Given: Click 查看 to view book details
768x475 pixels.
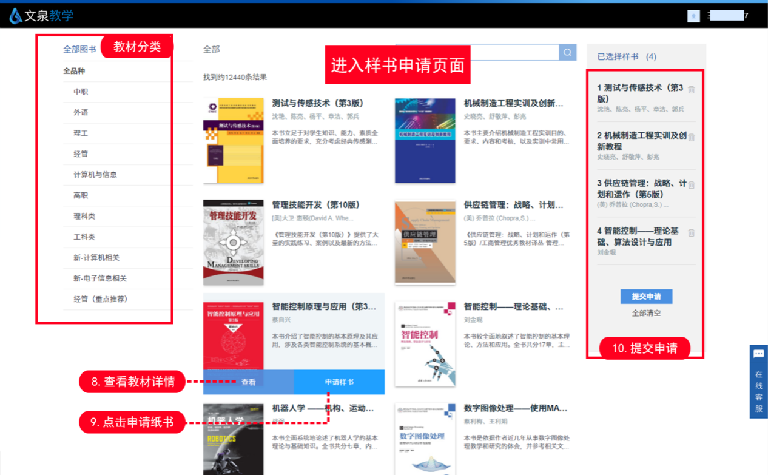Looking at the screenshot, I should click(x=248, y=382).
